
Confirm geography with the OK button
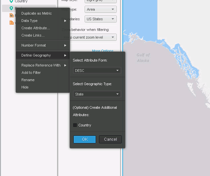85,139
